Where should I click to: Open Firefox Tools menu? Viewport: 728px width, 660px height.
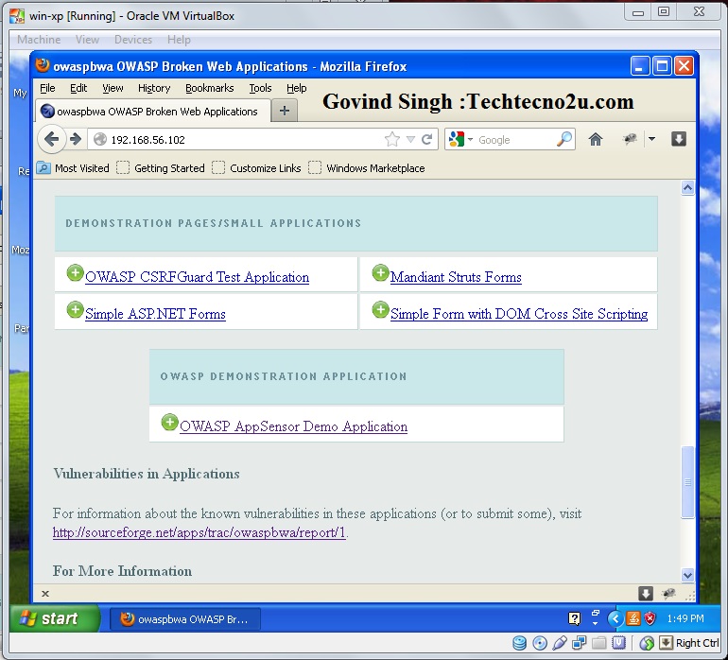point(260,88)
